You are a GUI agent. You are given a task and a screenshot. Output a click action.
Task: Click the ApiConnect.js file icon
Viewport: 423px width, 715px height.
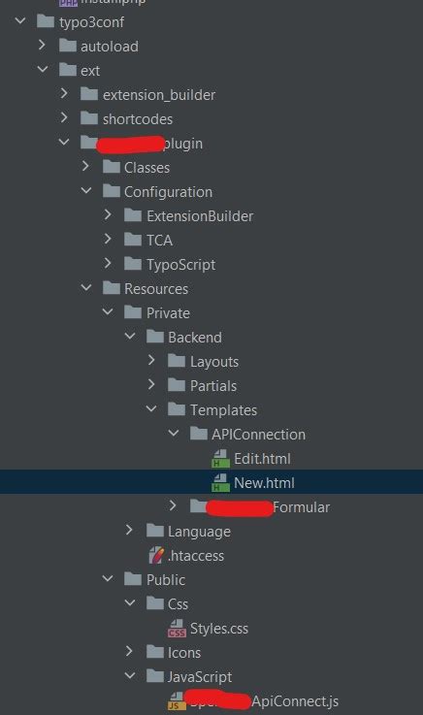click(177, 700)
